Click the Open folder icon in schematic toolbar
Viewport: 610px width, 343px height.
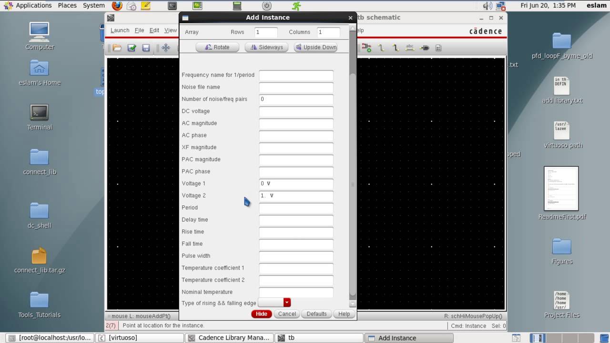[x=117, y=48]
